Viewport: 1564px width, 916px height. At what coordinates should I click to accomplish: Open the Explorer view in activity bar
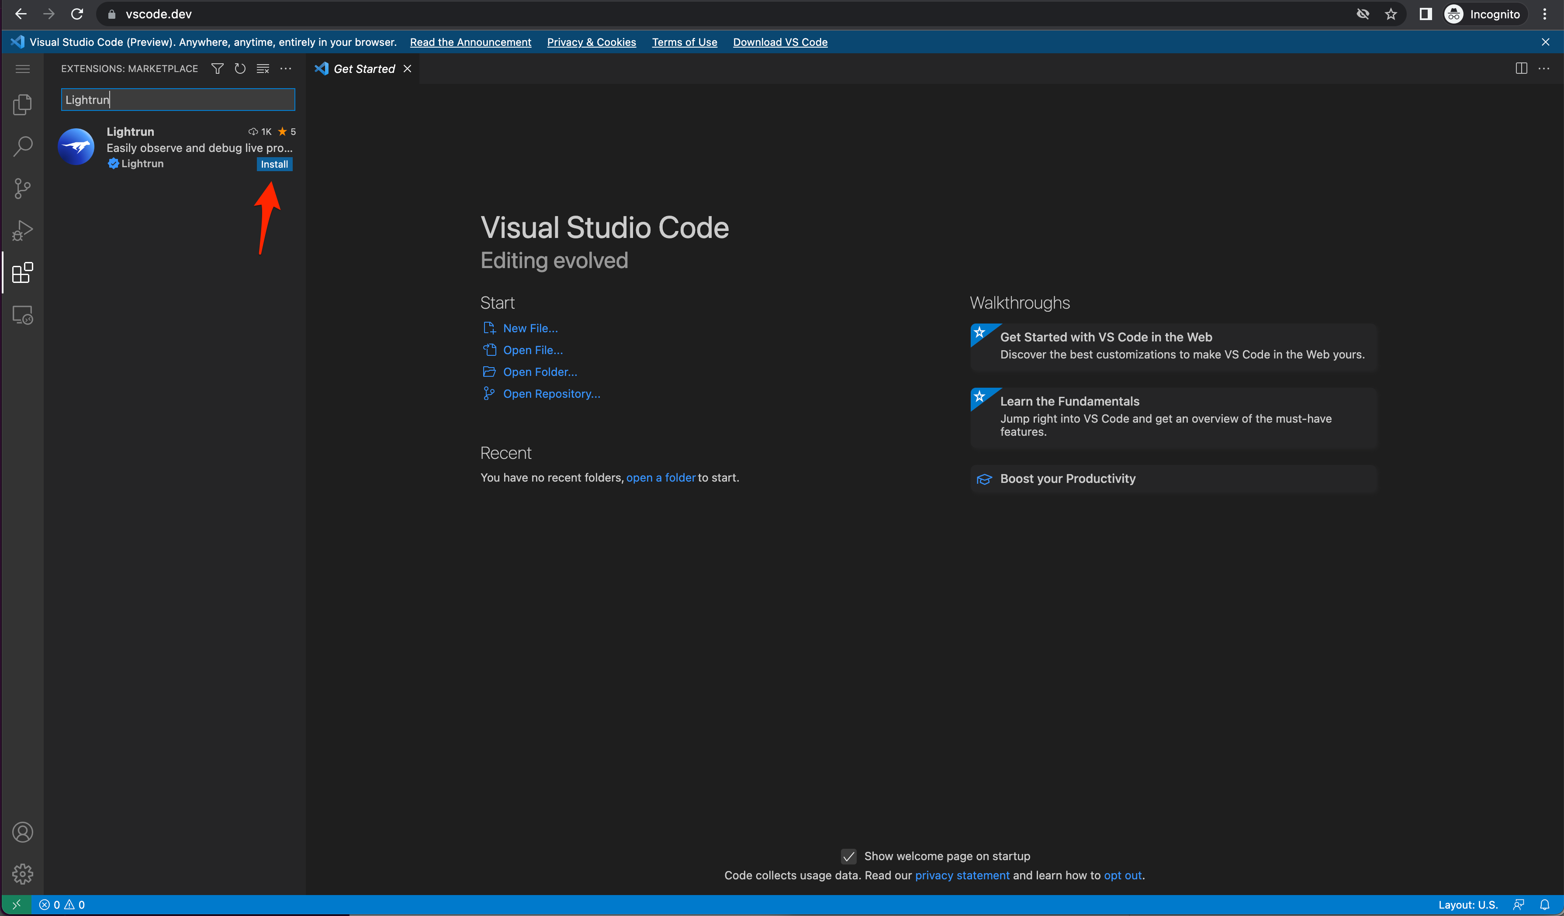pyautogui.click(x=22, y=104)
